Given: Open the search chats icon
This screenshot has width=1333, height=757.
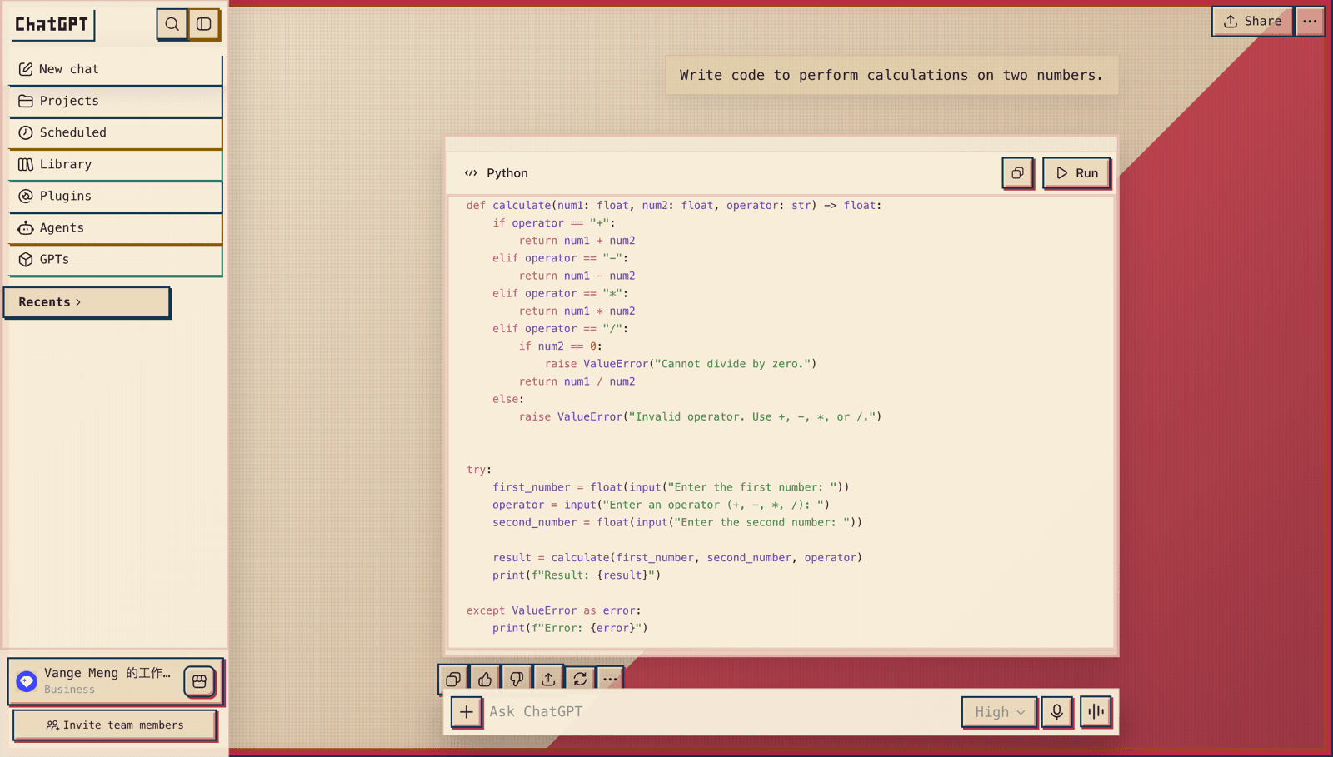Looking at the screenshot, I should tap(172, 24).
